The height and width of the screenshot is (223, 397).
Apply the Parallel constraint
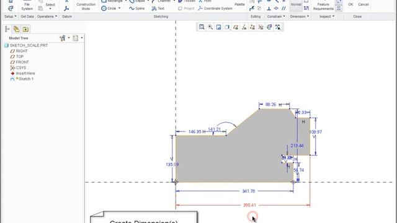[283, 8]
